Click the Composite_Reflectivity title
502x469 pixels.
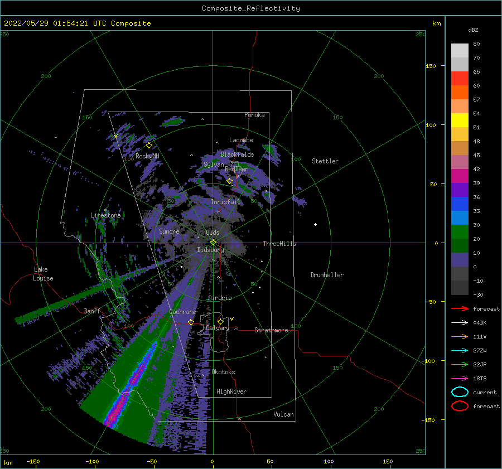(x=251, y=8)
